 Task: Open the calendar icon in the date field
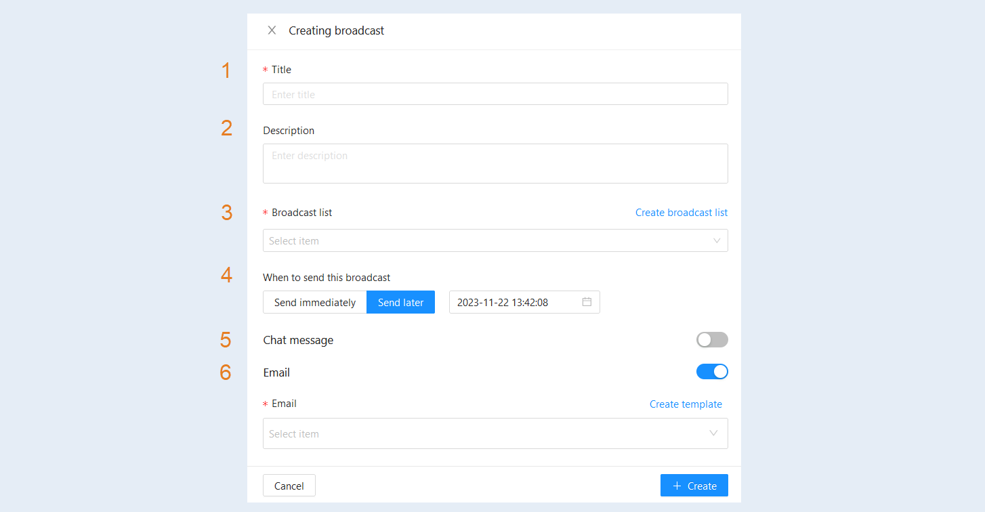(587, 302)
